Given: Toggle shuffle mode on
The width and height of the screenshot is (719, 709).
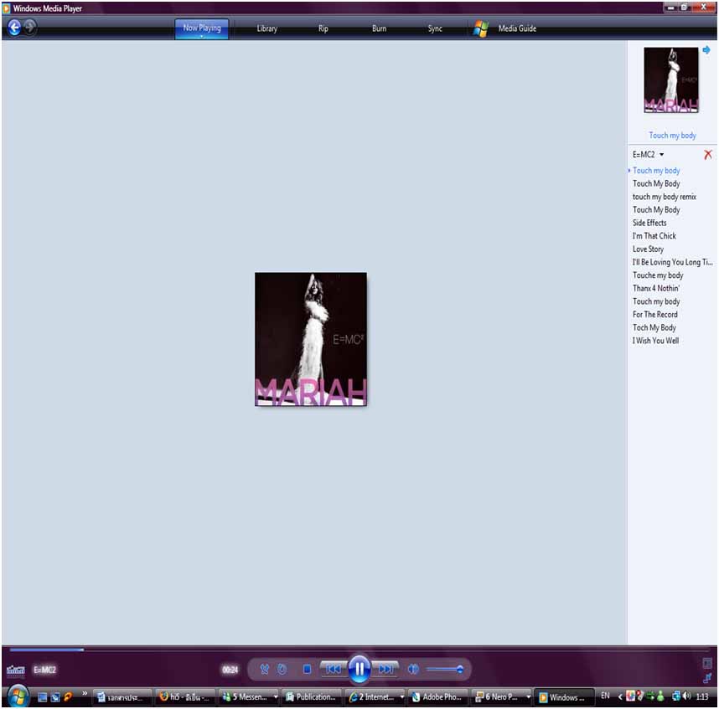Looking at the screenshot, I should point(265,669).
